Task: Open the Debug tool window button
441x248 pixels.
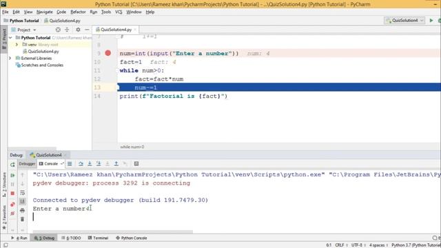Action: point(44,238)
